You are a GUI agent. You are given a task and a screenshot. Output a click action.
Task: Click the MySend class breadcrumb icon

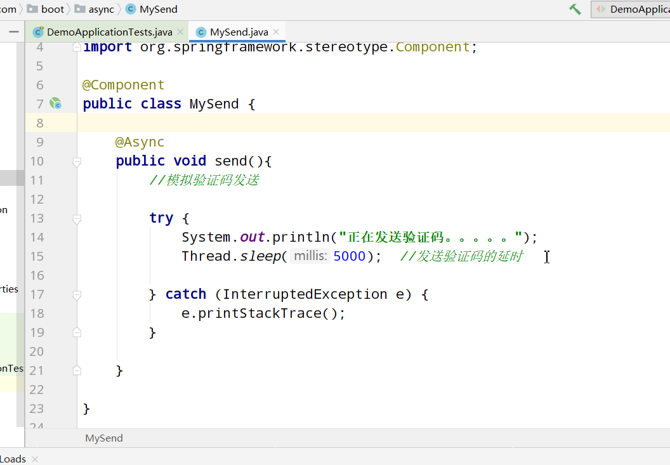pyautogui.click(x=131, y=10)
